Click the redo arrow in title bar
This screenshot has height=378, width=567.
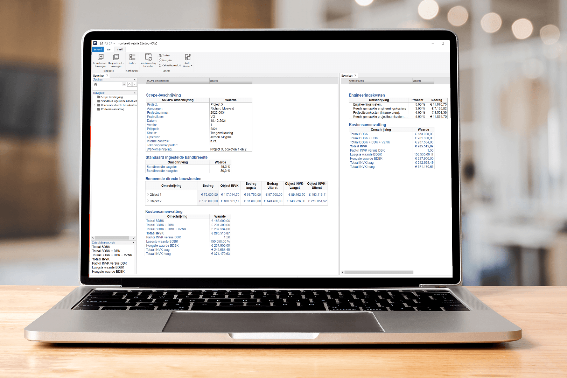point(110,43)
